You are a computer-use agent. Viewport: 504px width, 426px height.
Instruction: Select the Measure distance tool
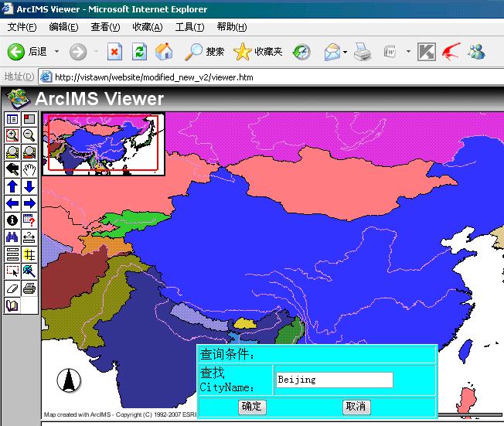29,237
